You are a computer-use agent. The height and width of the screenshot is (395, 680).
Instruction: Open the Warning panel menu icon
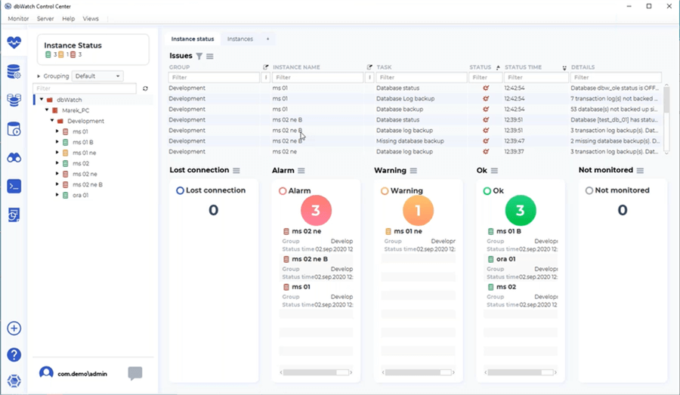(x=413, y=171)
